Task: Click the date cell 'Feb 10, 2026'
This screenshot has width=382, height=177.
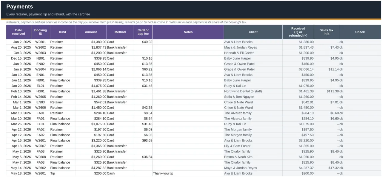Action: [x=19, y=91]
